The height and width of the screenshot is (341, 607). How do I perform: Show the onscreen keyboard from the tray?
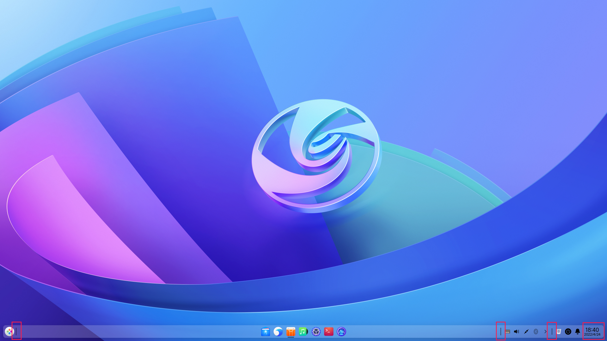click(507, 332)
